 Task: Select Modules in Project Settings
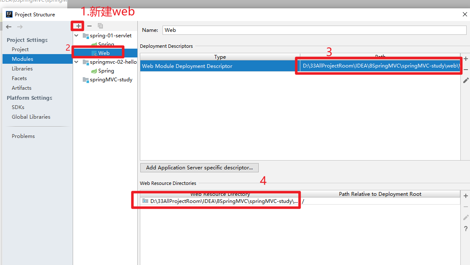pyautogui.click(x=37, y=59)
